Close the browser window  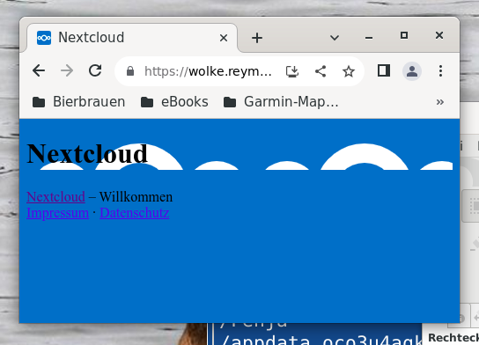click(439, 35)
